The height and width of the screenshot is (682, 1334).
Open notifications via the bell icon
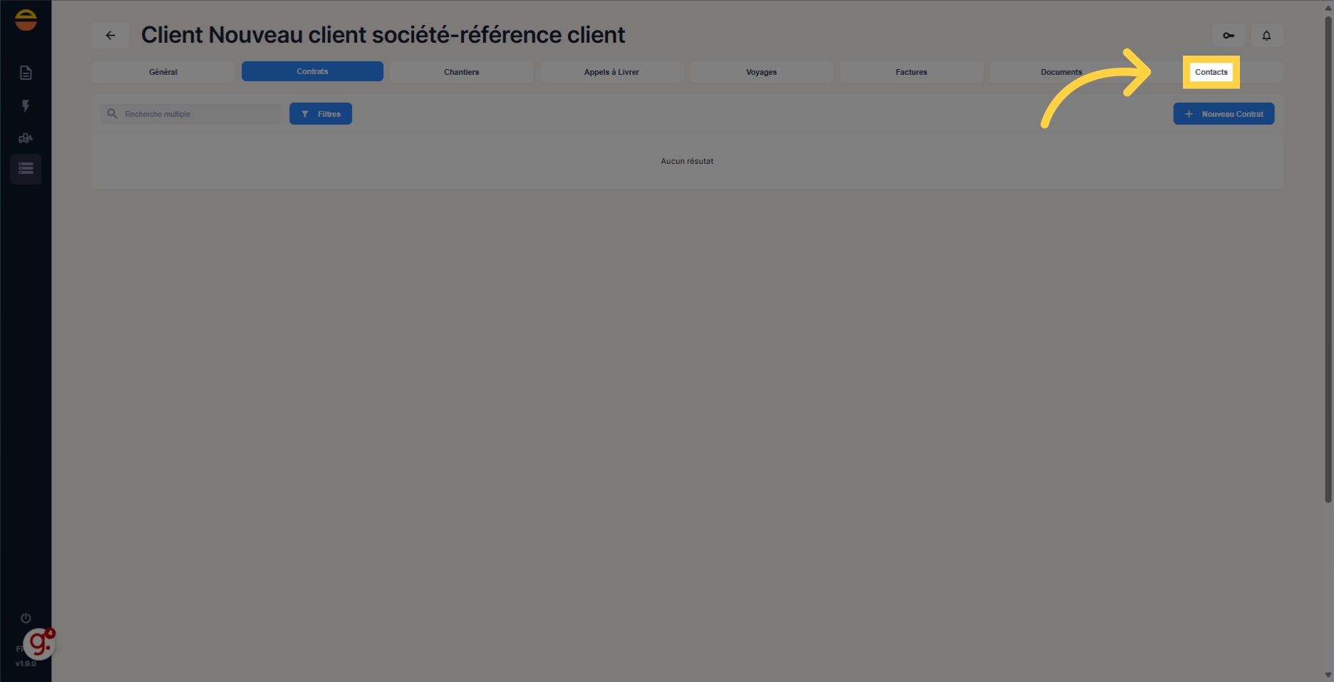(x=1266, y=35)
